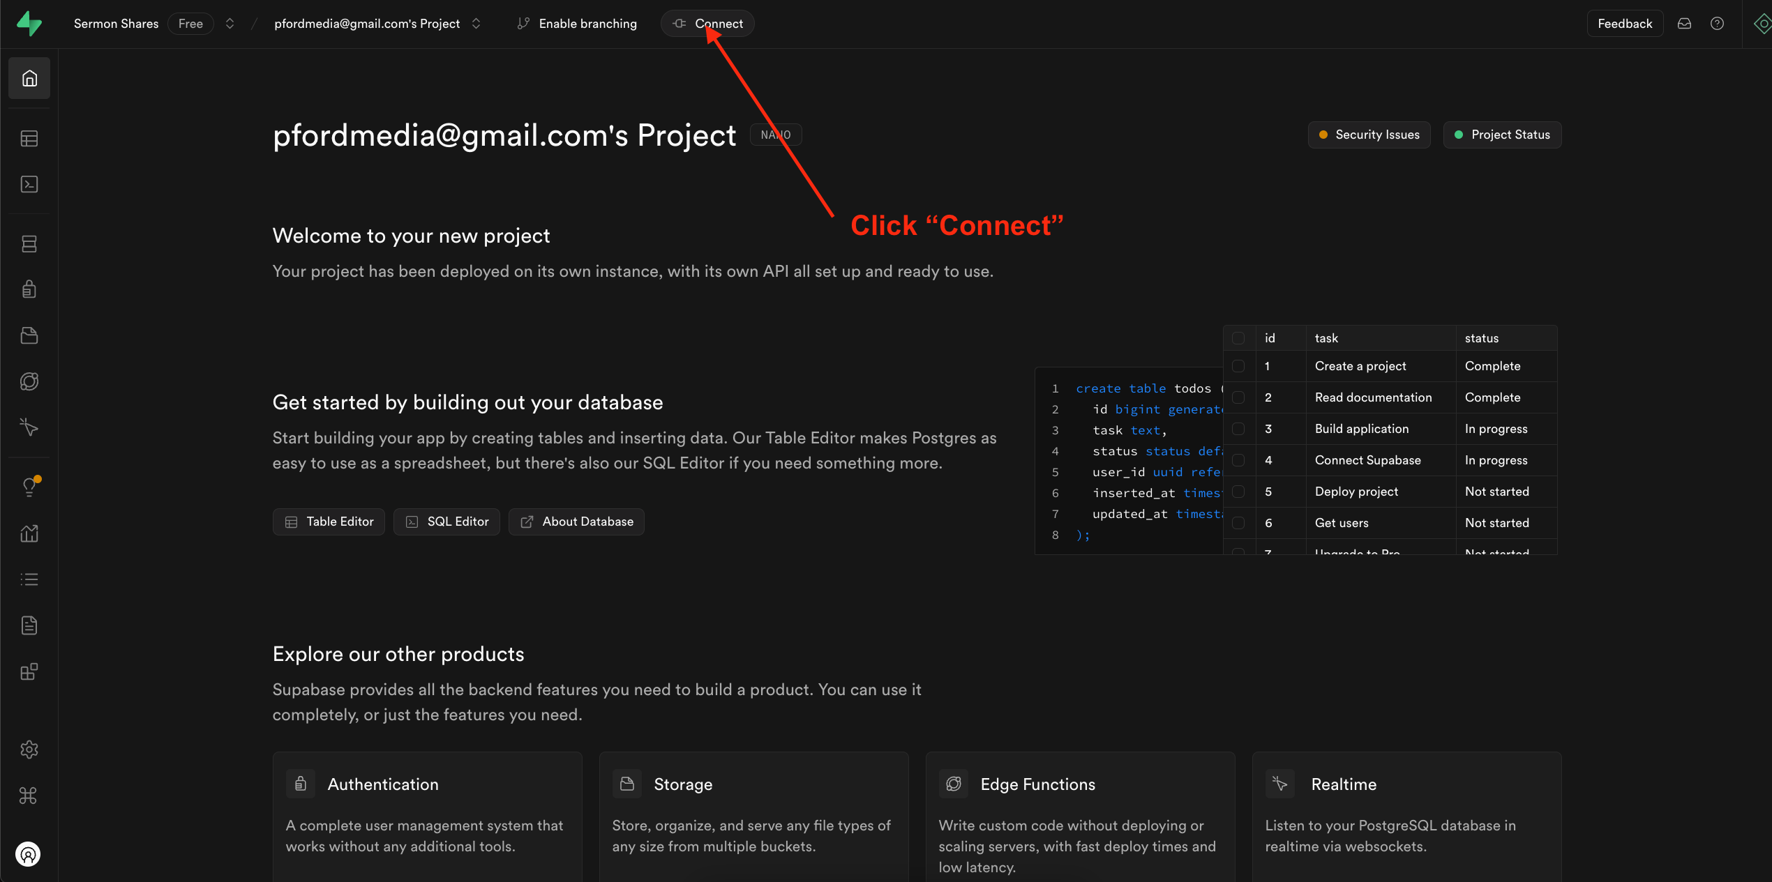
Task: Click the Enable branching button
Action: click(577, 23)
